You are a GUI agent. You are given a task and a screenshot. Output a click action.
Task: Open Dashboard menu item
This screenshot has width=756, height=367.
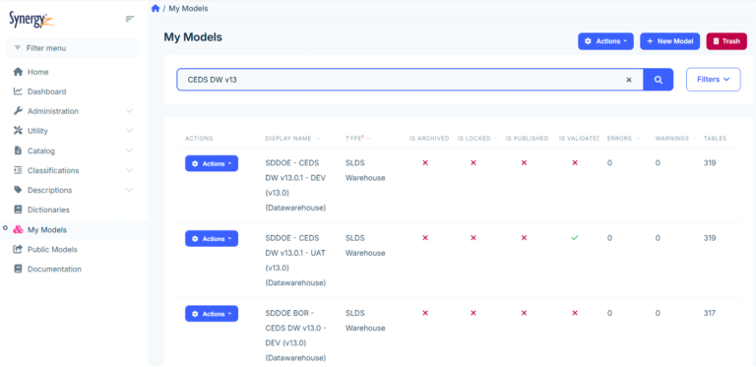coord(47,92)
